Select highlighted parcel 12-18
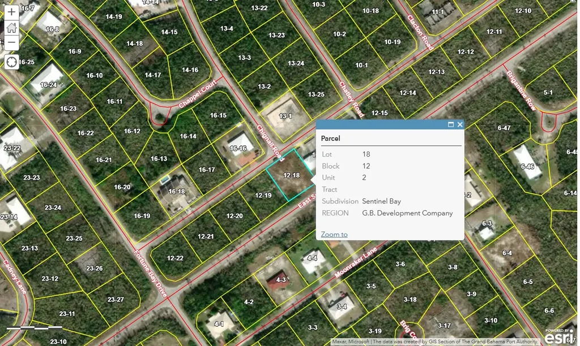The width and height of the screenshot is (580, 346). [291, 175]
